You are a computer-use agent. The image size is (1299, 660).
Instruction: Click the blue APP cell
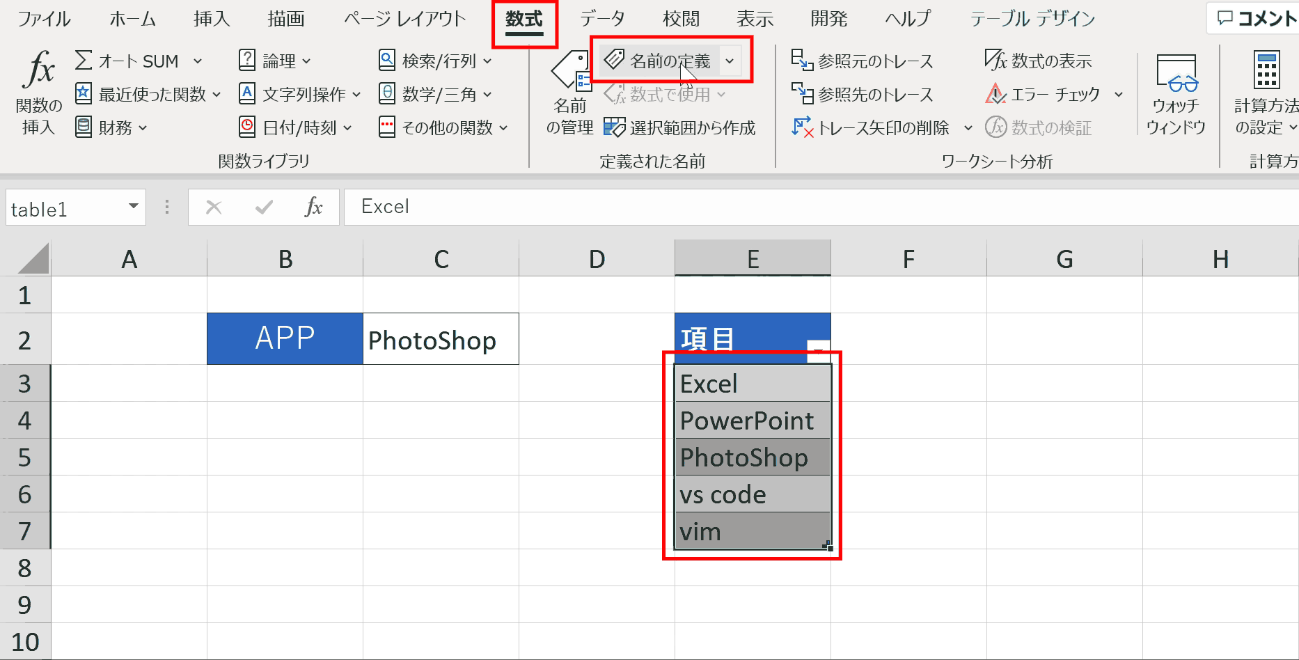coord(285,338)
